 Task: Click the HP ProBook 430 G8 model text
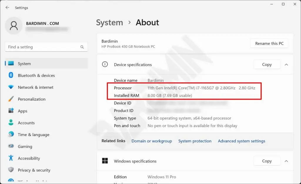[128, 46]
